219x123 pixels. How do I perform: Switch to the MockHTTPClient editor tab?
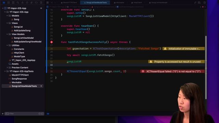(69, 2)
